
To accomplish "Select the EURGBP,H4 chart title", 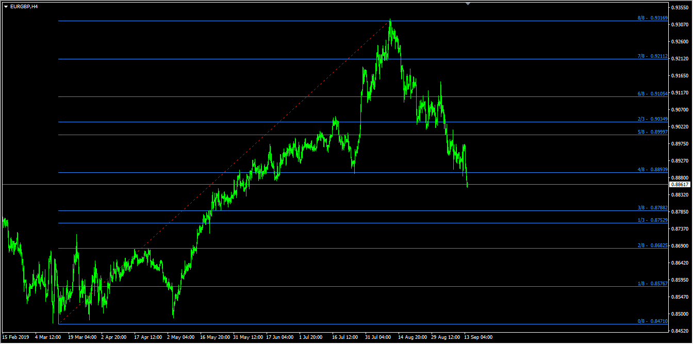I will pyautogui.click(x=24, y=7).
